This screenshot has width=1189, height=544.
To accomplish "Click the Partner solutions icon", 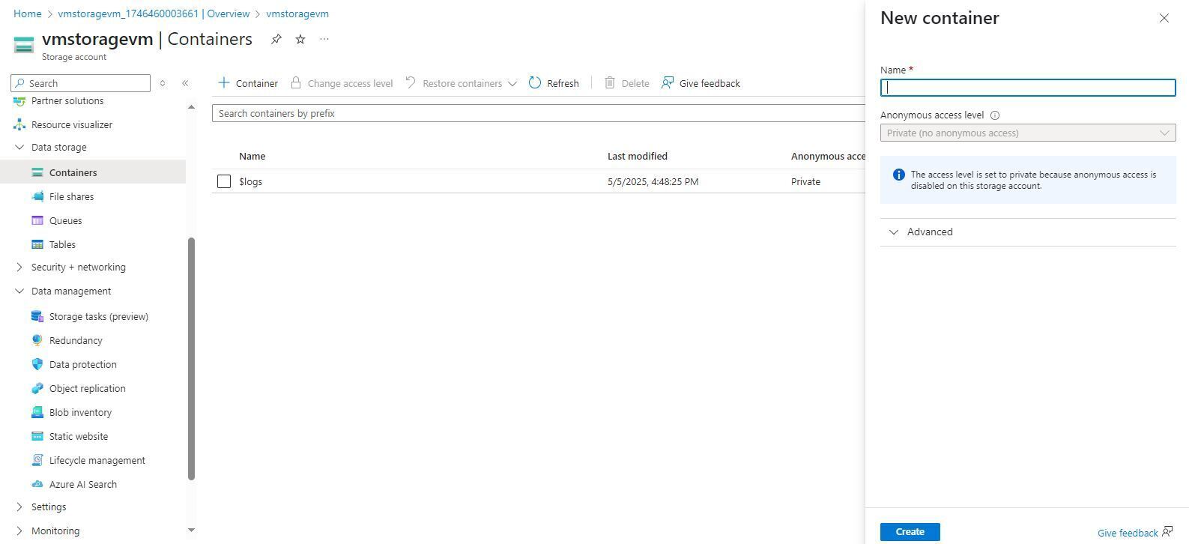I will 19,100.
